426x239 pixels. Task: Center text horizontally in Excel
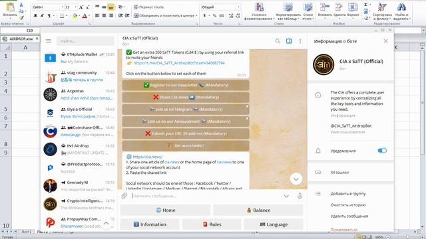click(x=104, y=16)
